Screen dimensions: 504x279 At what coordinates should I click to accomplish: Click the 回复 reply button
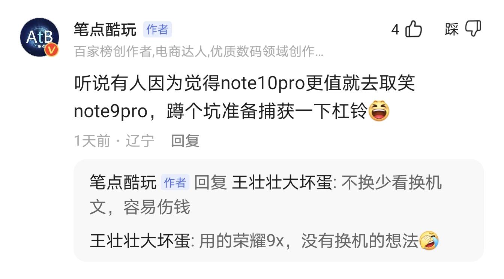pos(185,141)
